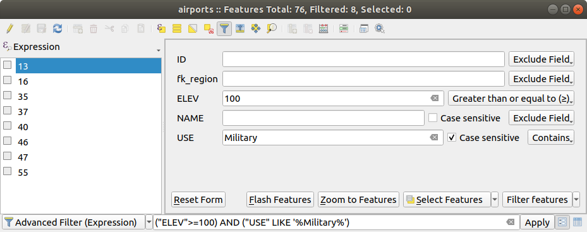Zoom map to selected rows icon
Image resolution: width=587 pixels, height=232 pixels.
[x=272, y=28]
